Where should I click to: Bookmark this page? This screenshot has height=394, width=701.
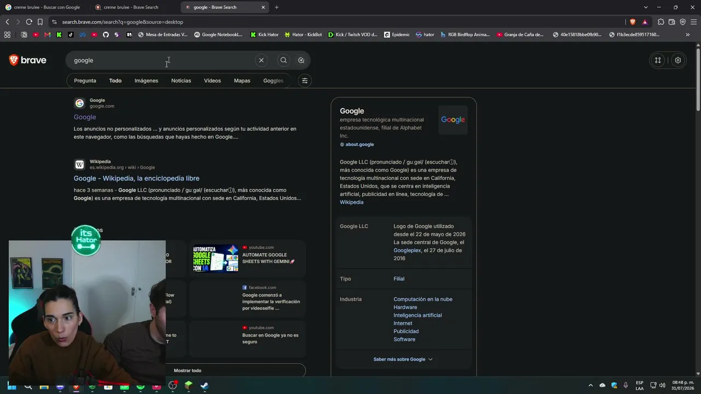coord(40,22)
